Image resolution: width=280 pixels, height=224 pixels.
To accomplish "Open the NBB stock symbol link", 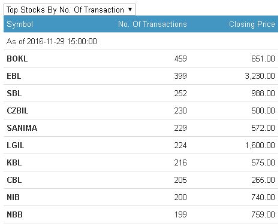I will pyautogui.click(x=14, y=214).
